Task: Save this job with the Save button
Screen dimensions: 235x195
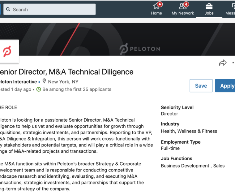Action: pyautogui.click(x=201, y=86)
